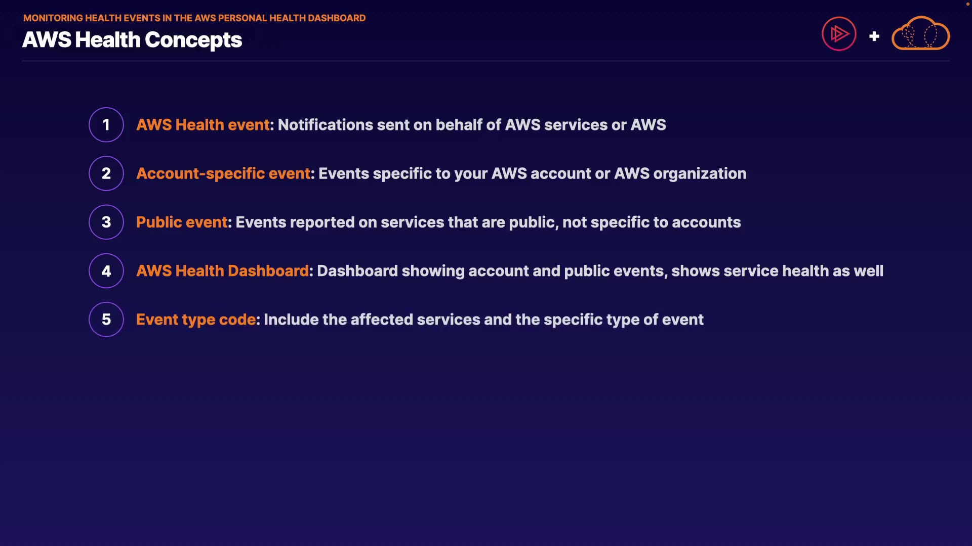Screen dimensions: 972x546
Task: Click the 'Account-specific event' orange term
Action: pos(223,173)
